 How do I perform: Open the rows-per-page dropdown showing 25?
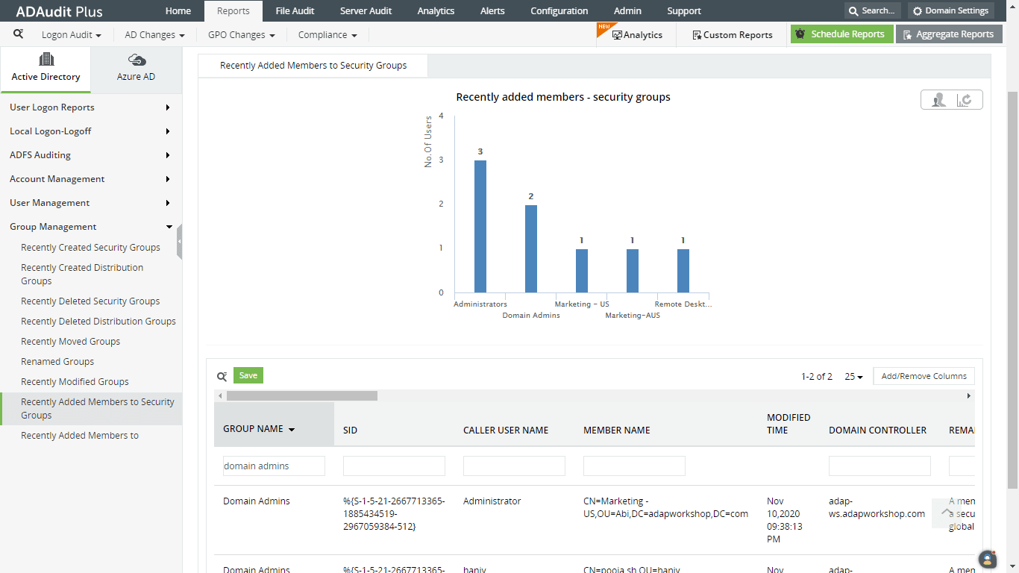[852, 376]
